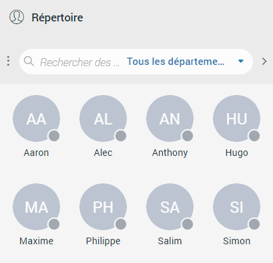Viewport: 273px width, 263px height.
Task: Open Salim's SA avatar
Action: coord(170,207)
